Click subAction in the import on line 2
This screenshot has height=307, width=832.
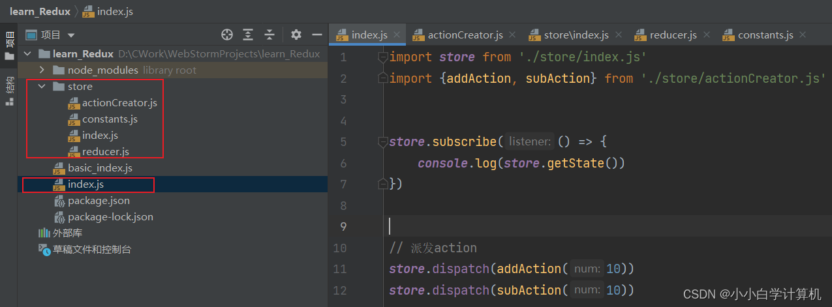coord(557,78)
